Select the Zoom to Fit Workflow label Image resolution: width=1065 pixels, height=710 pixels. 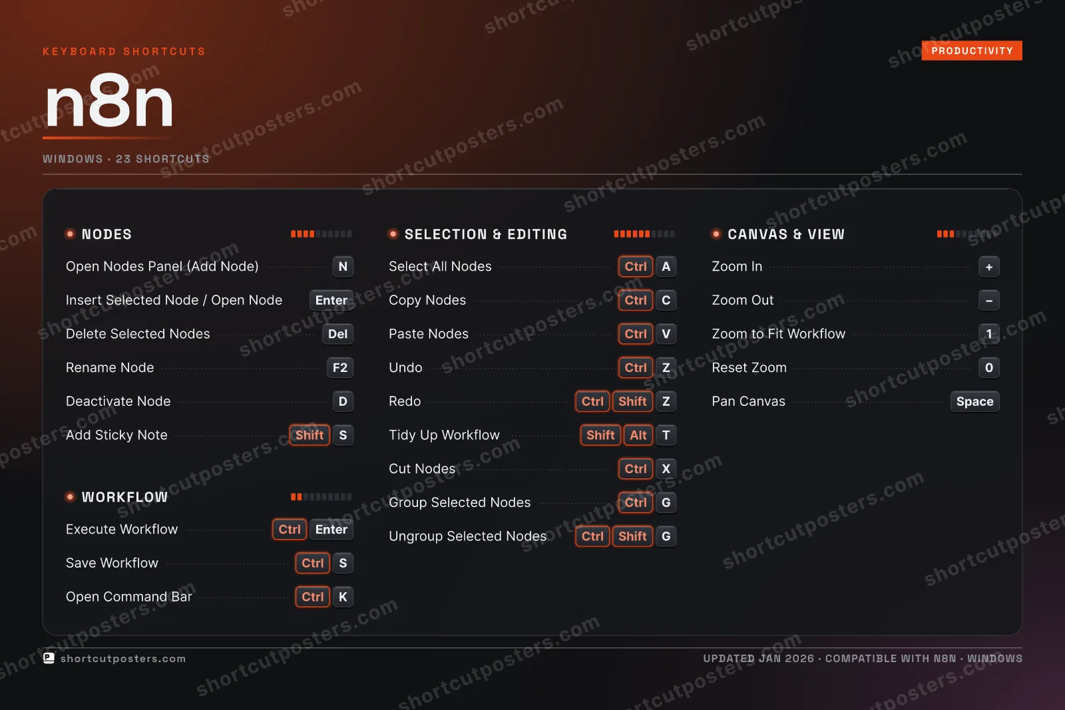tap(779, 334)
